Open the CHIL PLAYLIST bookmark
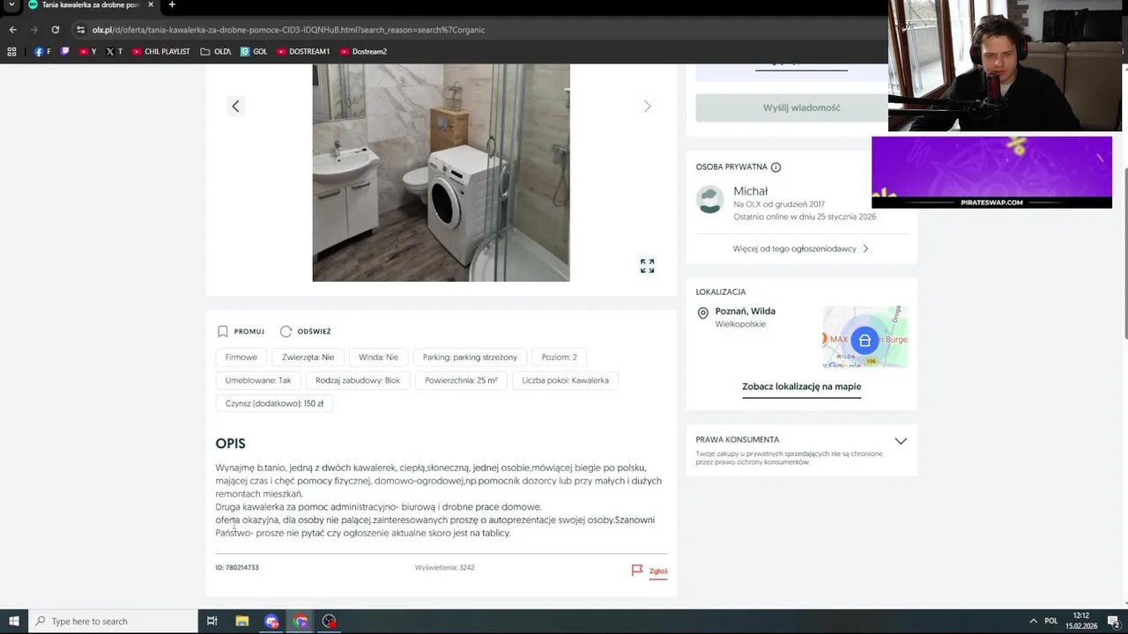 (x=160, y=52)
